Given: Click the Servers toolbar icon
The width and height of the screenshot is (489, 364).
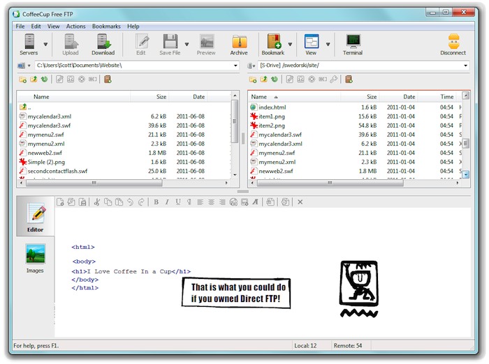Looking at the screenshot, I should click(29, 43).
